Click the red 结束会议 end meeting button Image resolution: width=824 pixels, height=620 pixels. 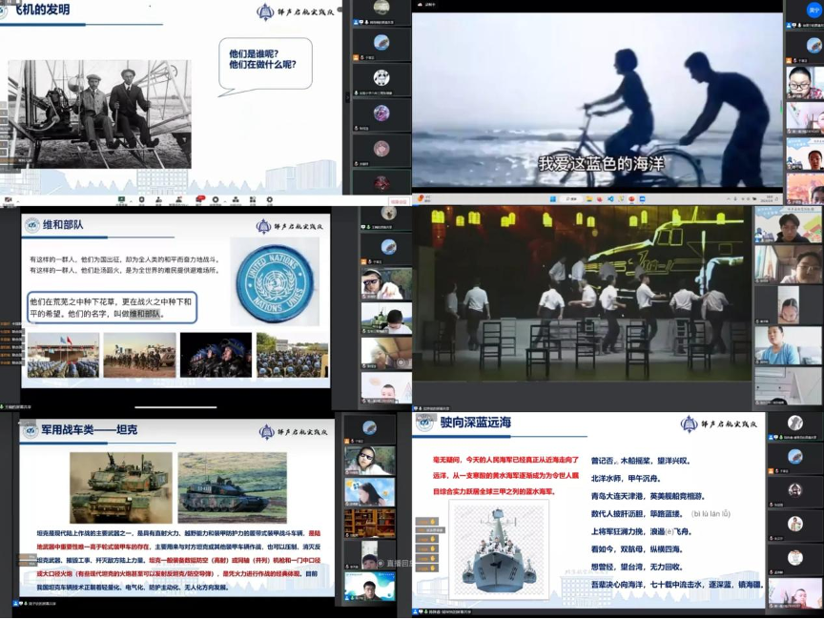click(400, 201)
